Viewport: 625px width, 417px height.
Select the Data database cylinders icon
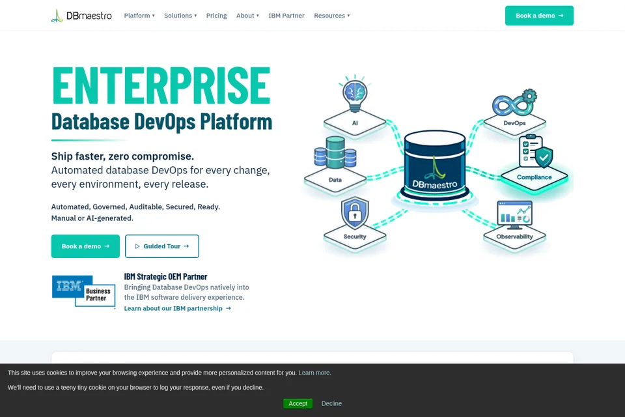coord(335,152)
